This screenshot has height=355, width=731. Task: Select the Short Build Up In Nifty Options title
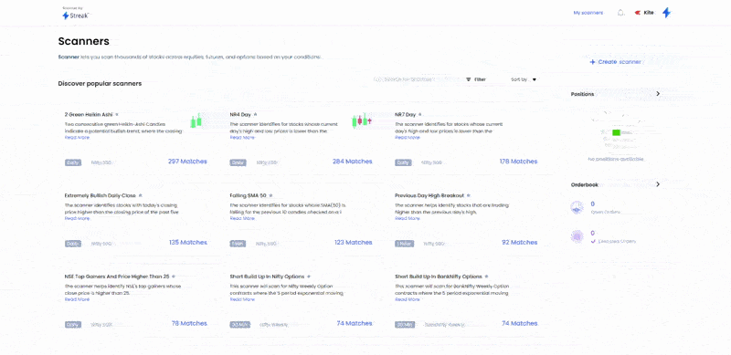pos(267,277)
